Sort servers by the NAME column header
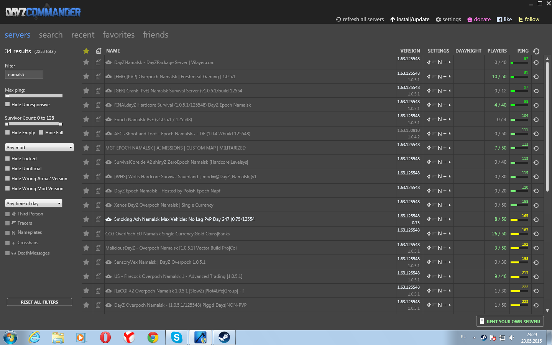 [x=113, y=51]
